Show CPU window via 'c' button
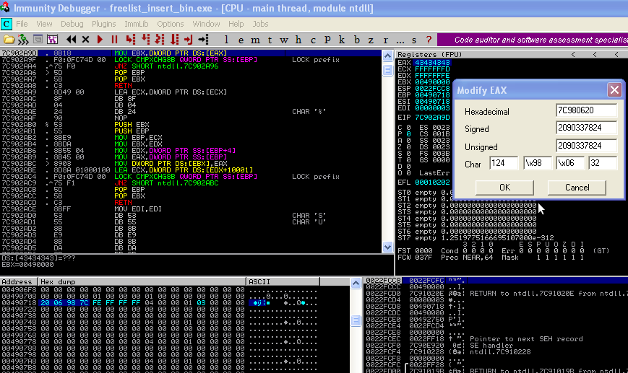628x373 pixels. click(x=313, y=40)
